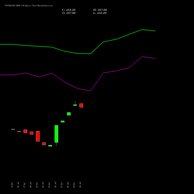
Task: Click the 24 Jul date label on axis
Action: (x=55, y=185)
